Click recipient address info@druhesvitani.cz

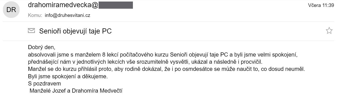tap(67, 15)
